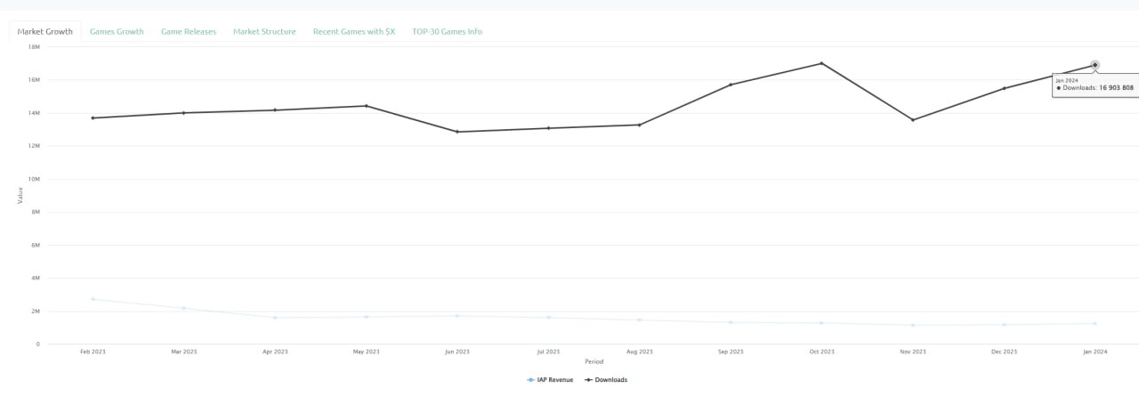This screenshot has height=397, width=1139.
Task: Click the Dec 2023 Downloads marker
Action: click(1004, 88)
